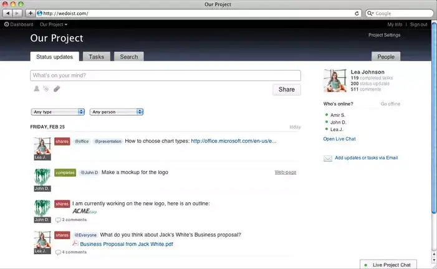Click the shares label on the Business proposal post
The height and width of the screenshot is (269, 437).
62,235
